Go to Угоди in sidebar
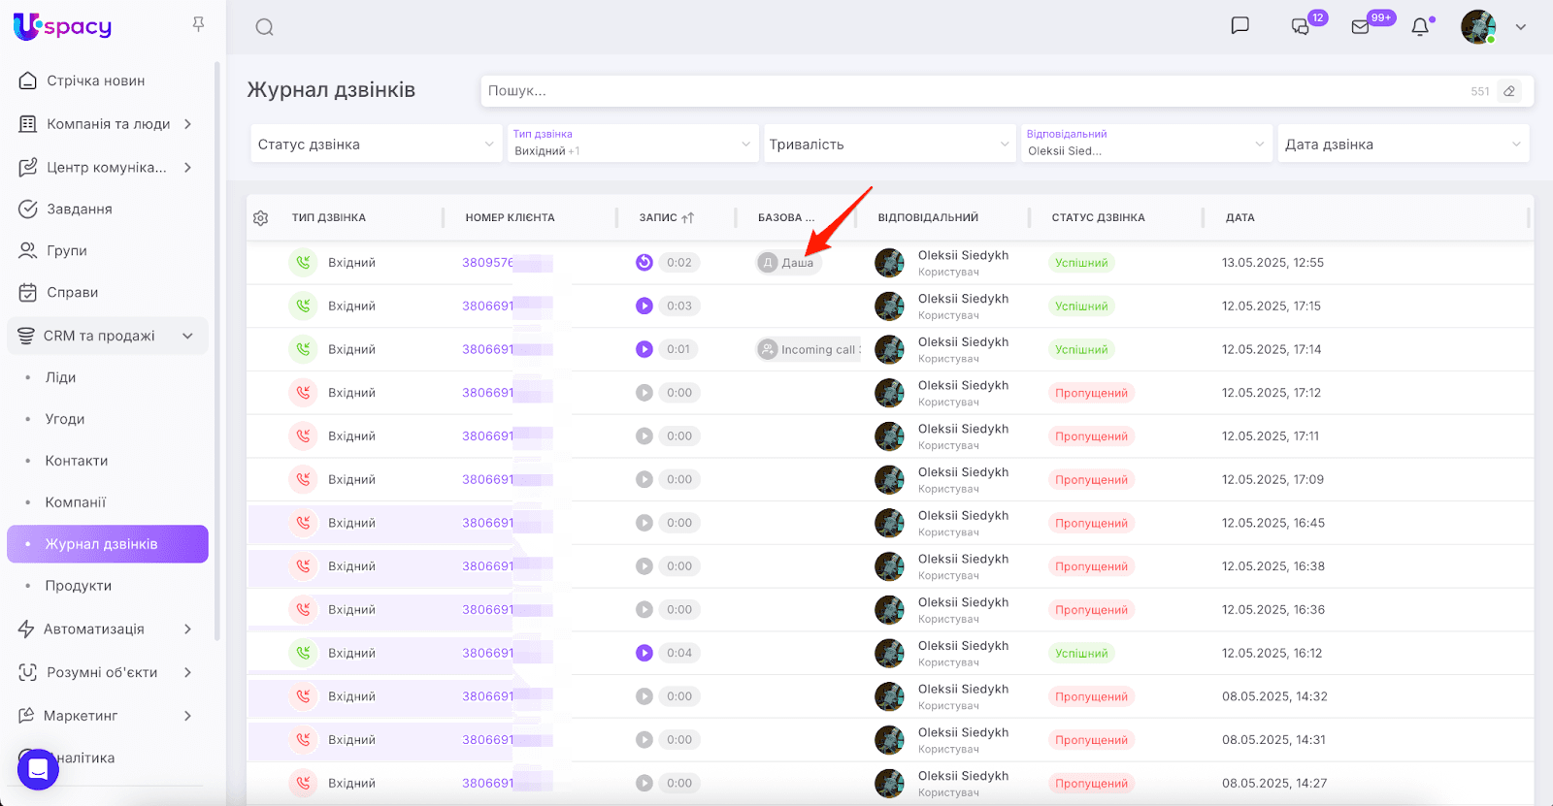 (65, 419)
